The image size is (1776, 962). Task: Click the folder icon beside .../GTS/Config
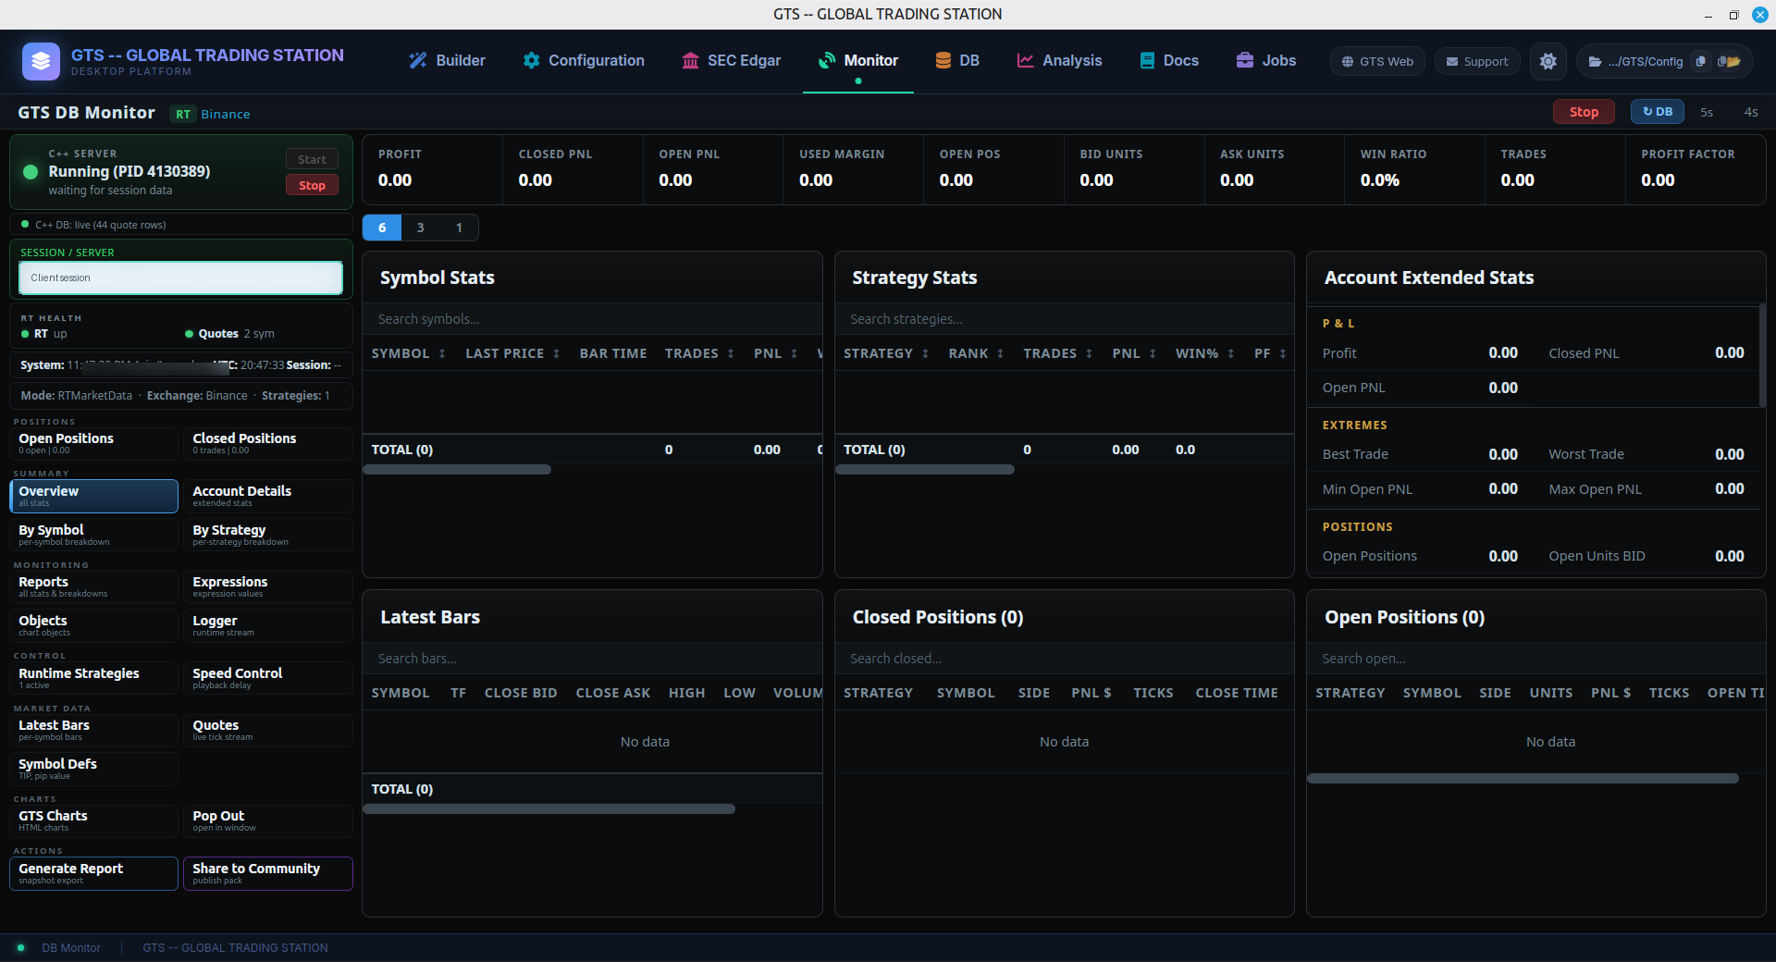tap(1595, 62)
